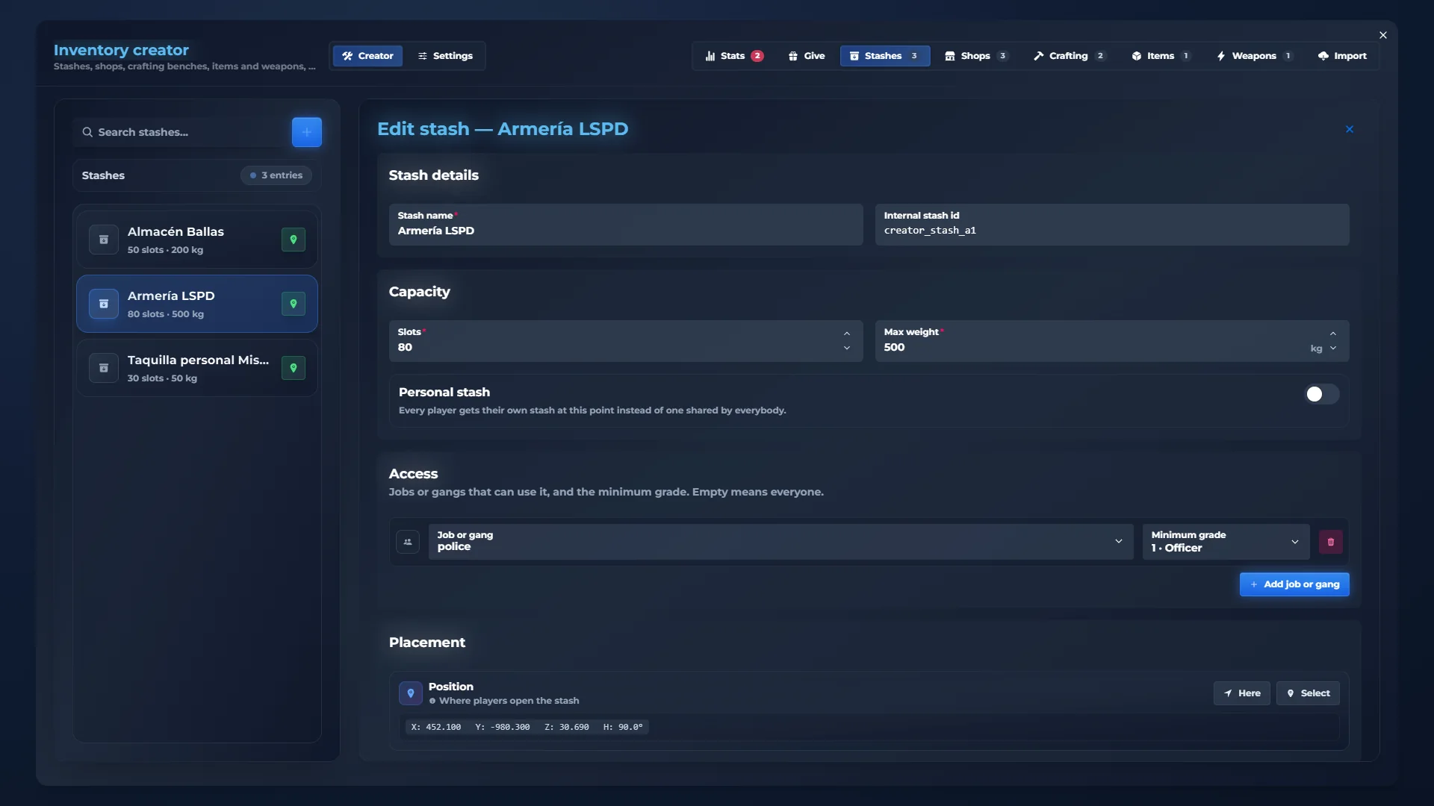This screenshot has width=1434, height=806.
Task: Increase Max weight with up arrow
Action: tap(1333, 334)
